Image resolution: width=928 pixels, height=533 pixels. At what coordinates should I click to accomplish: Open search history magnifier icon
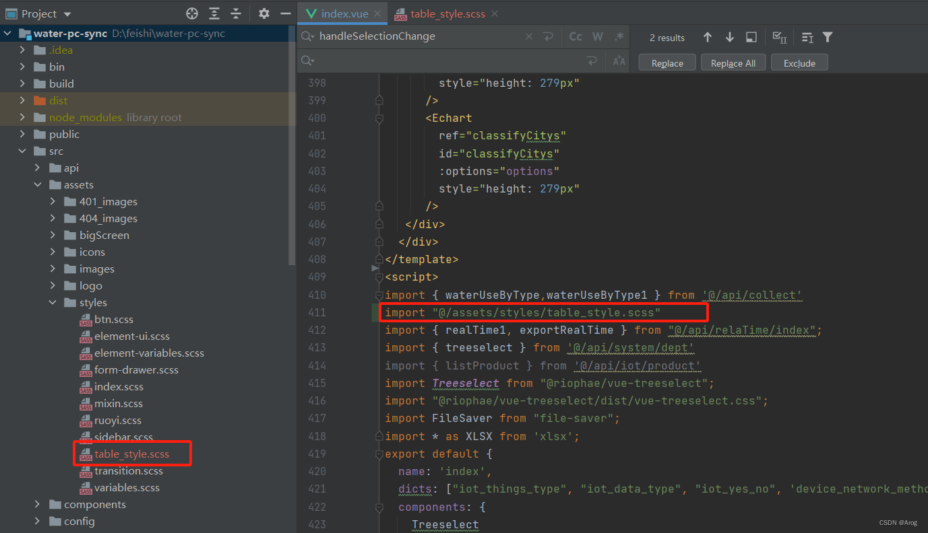coord(307,36)
